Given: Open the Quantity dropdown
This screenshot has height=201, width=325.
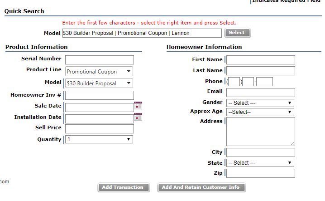Looking at the screenshot, I should click(x=99, y=139).
